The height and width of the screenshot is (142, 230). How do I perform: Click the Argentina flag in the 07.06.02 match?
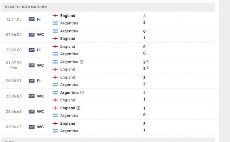point(55,31)
